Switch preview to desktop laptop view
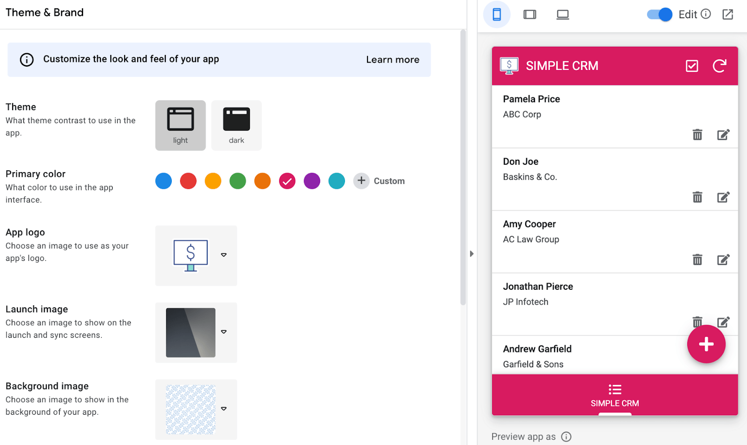The width and height of the screenshot is (747, 445). (563, 14)
